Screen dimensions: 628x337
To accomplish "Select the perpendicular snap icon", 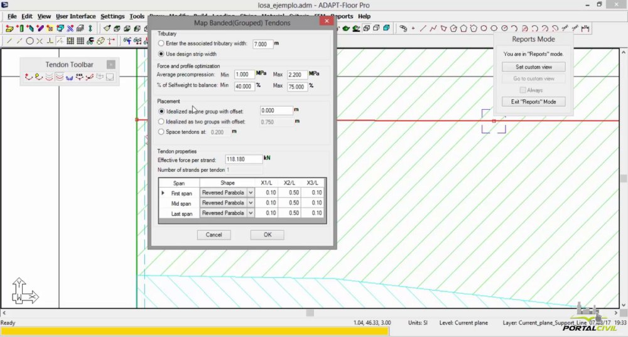I will pyautogui.click(x=50, y=41).
